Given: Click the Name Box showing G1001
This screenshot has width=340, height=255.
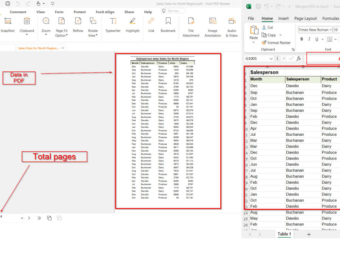Looking at the screenshot, I should (x=257, y=58).
